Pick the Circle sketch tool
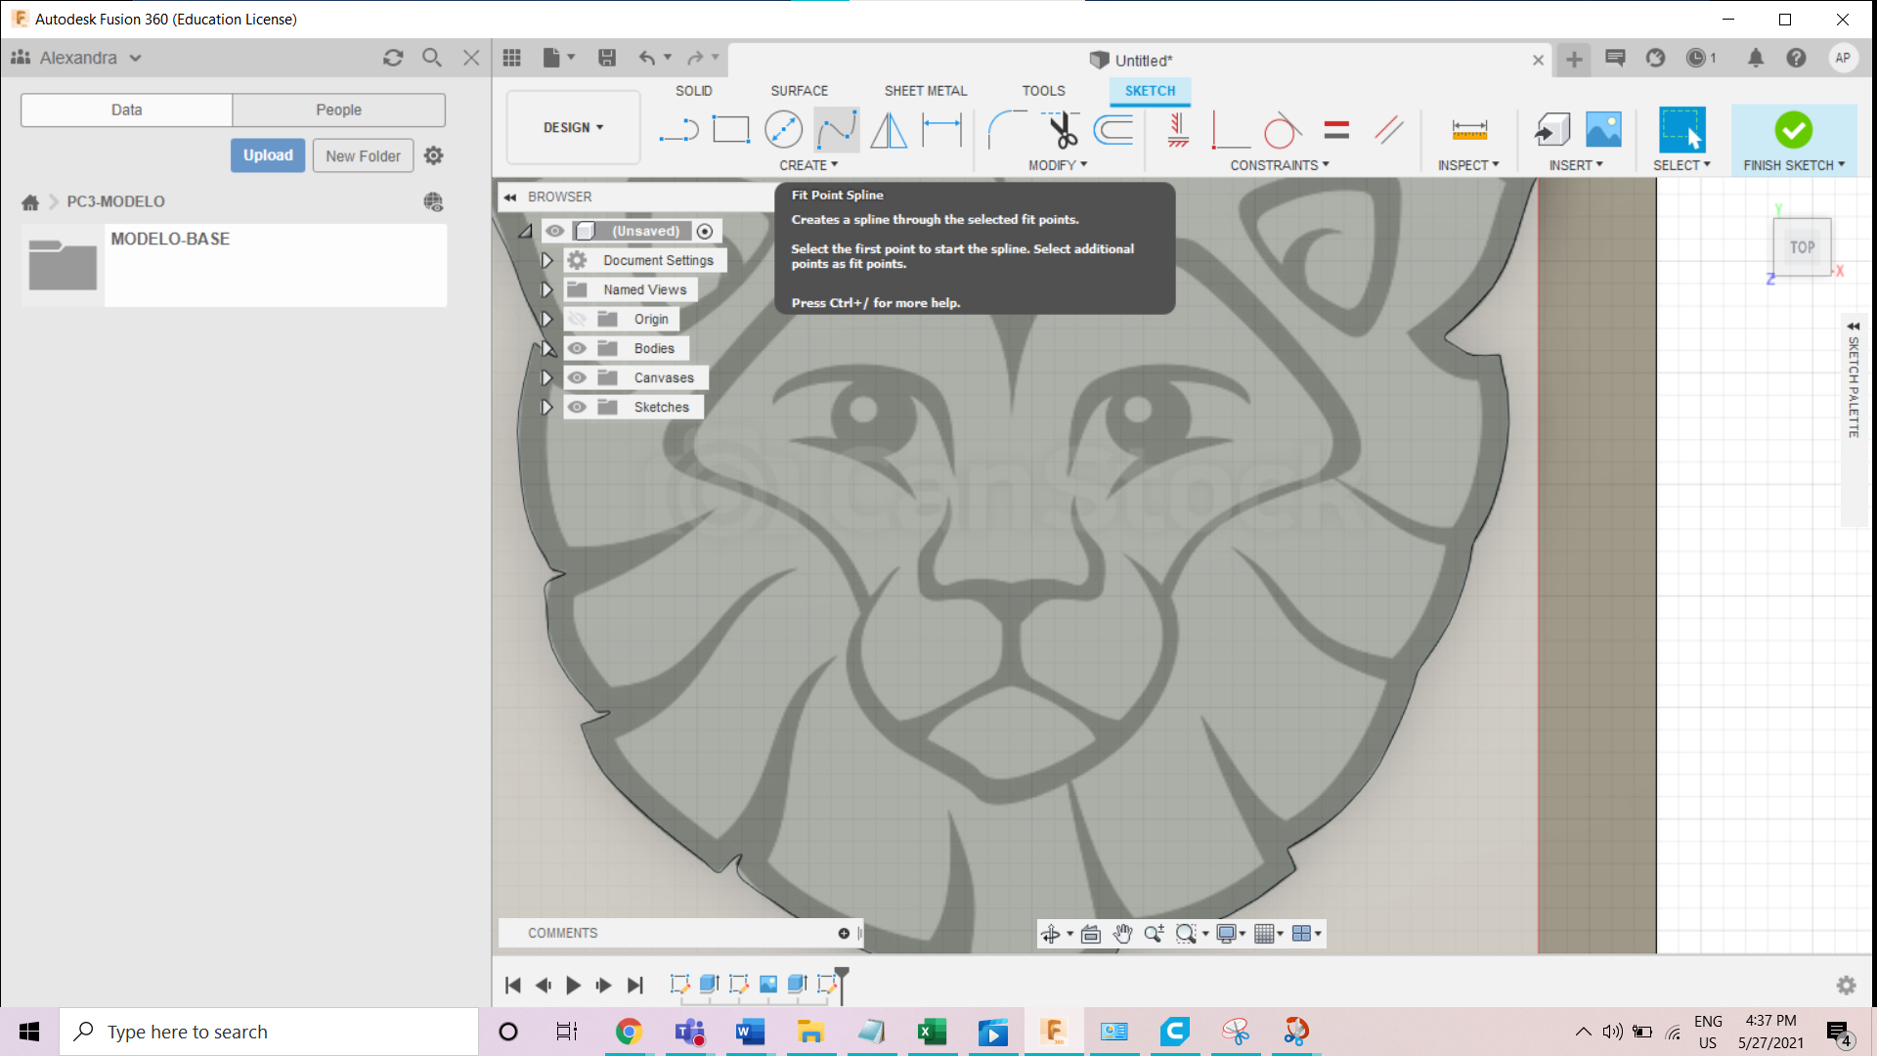 click(783, 128)
